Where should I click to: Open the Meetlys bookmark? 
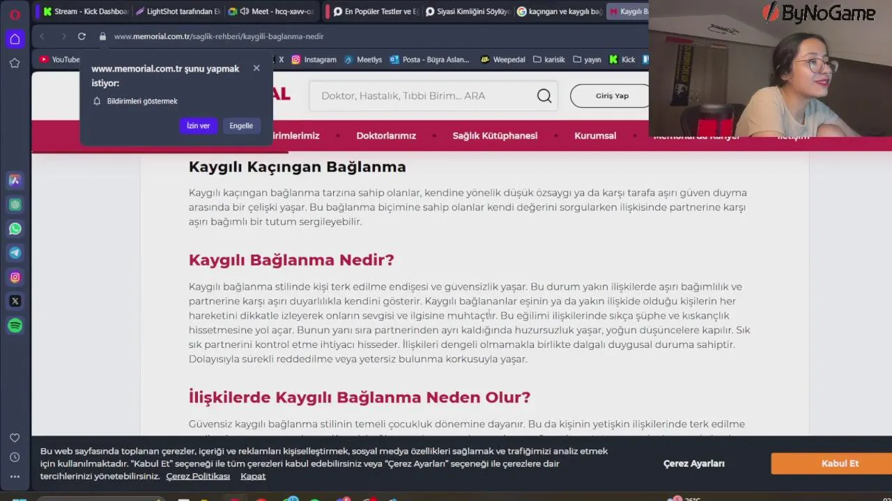[x=363, y=60]
